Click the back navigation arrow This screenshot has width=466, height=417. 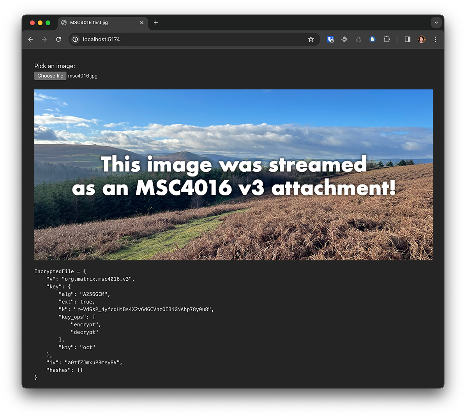(x=31, y=39)
